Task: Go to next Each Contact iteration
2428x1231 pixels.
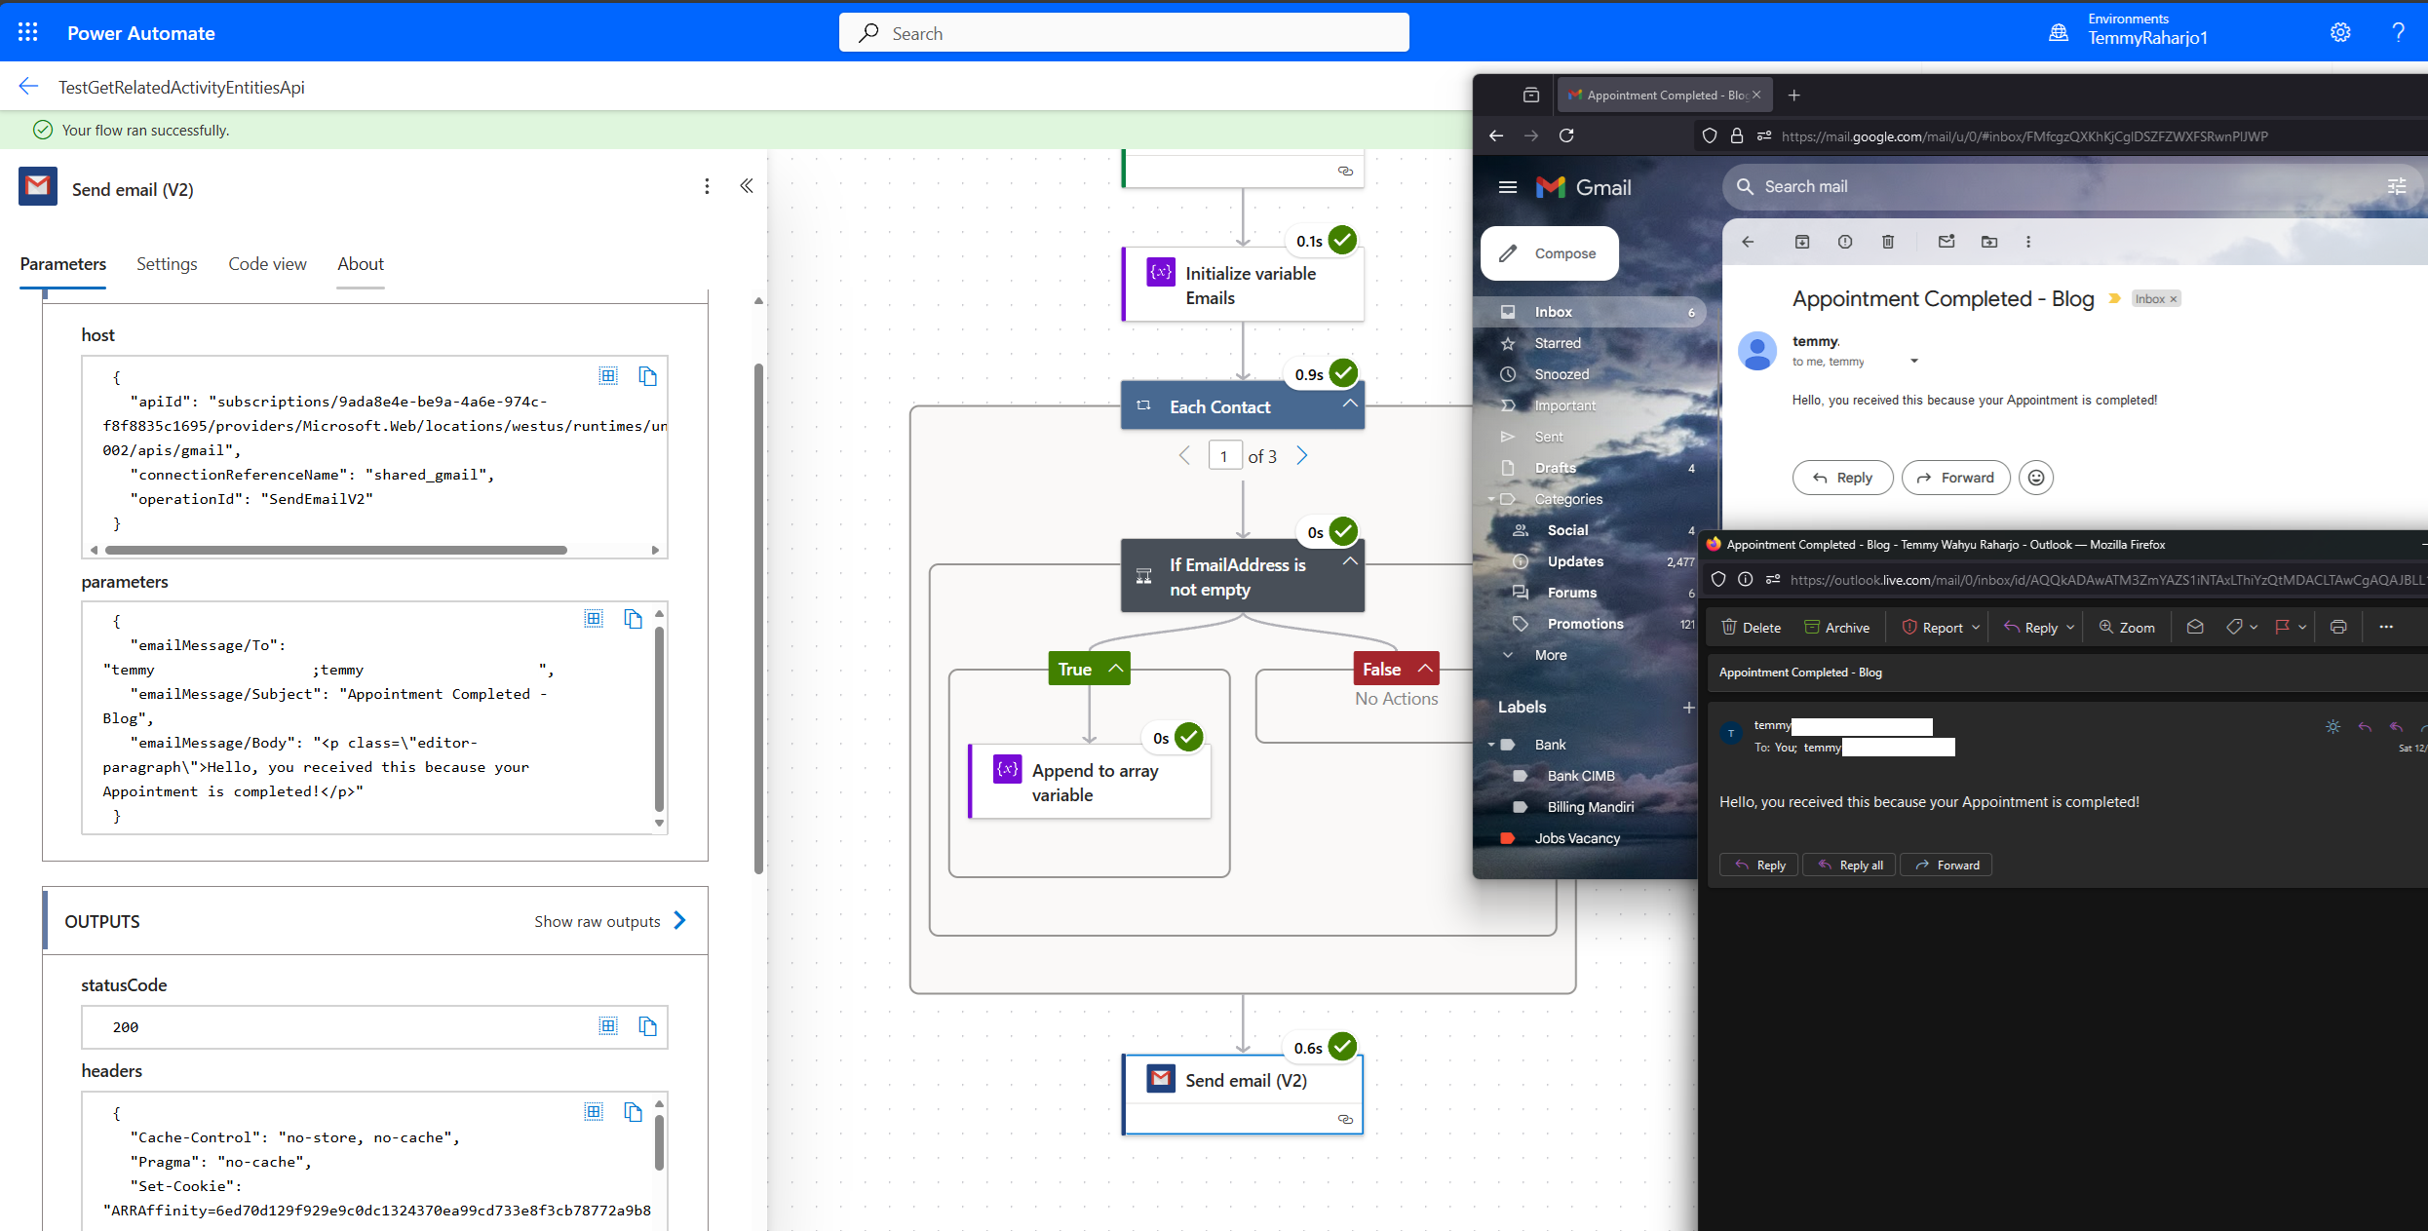Action: tap(1302, 455)
